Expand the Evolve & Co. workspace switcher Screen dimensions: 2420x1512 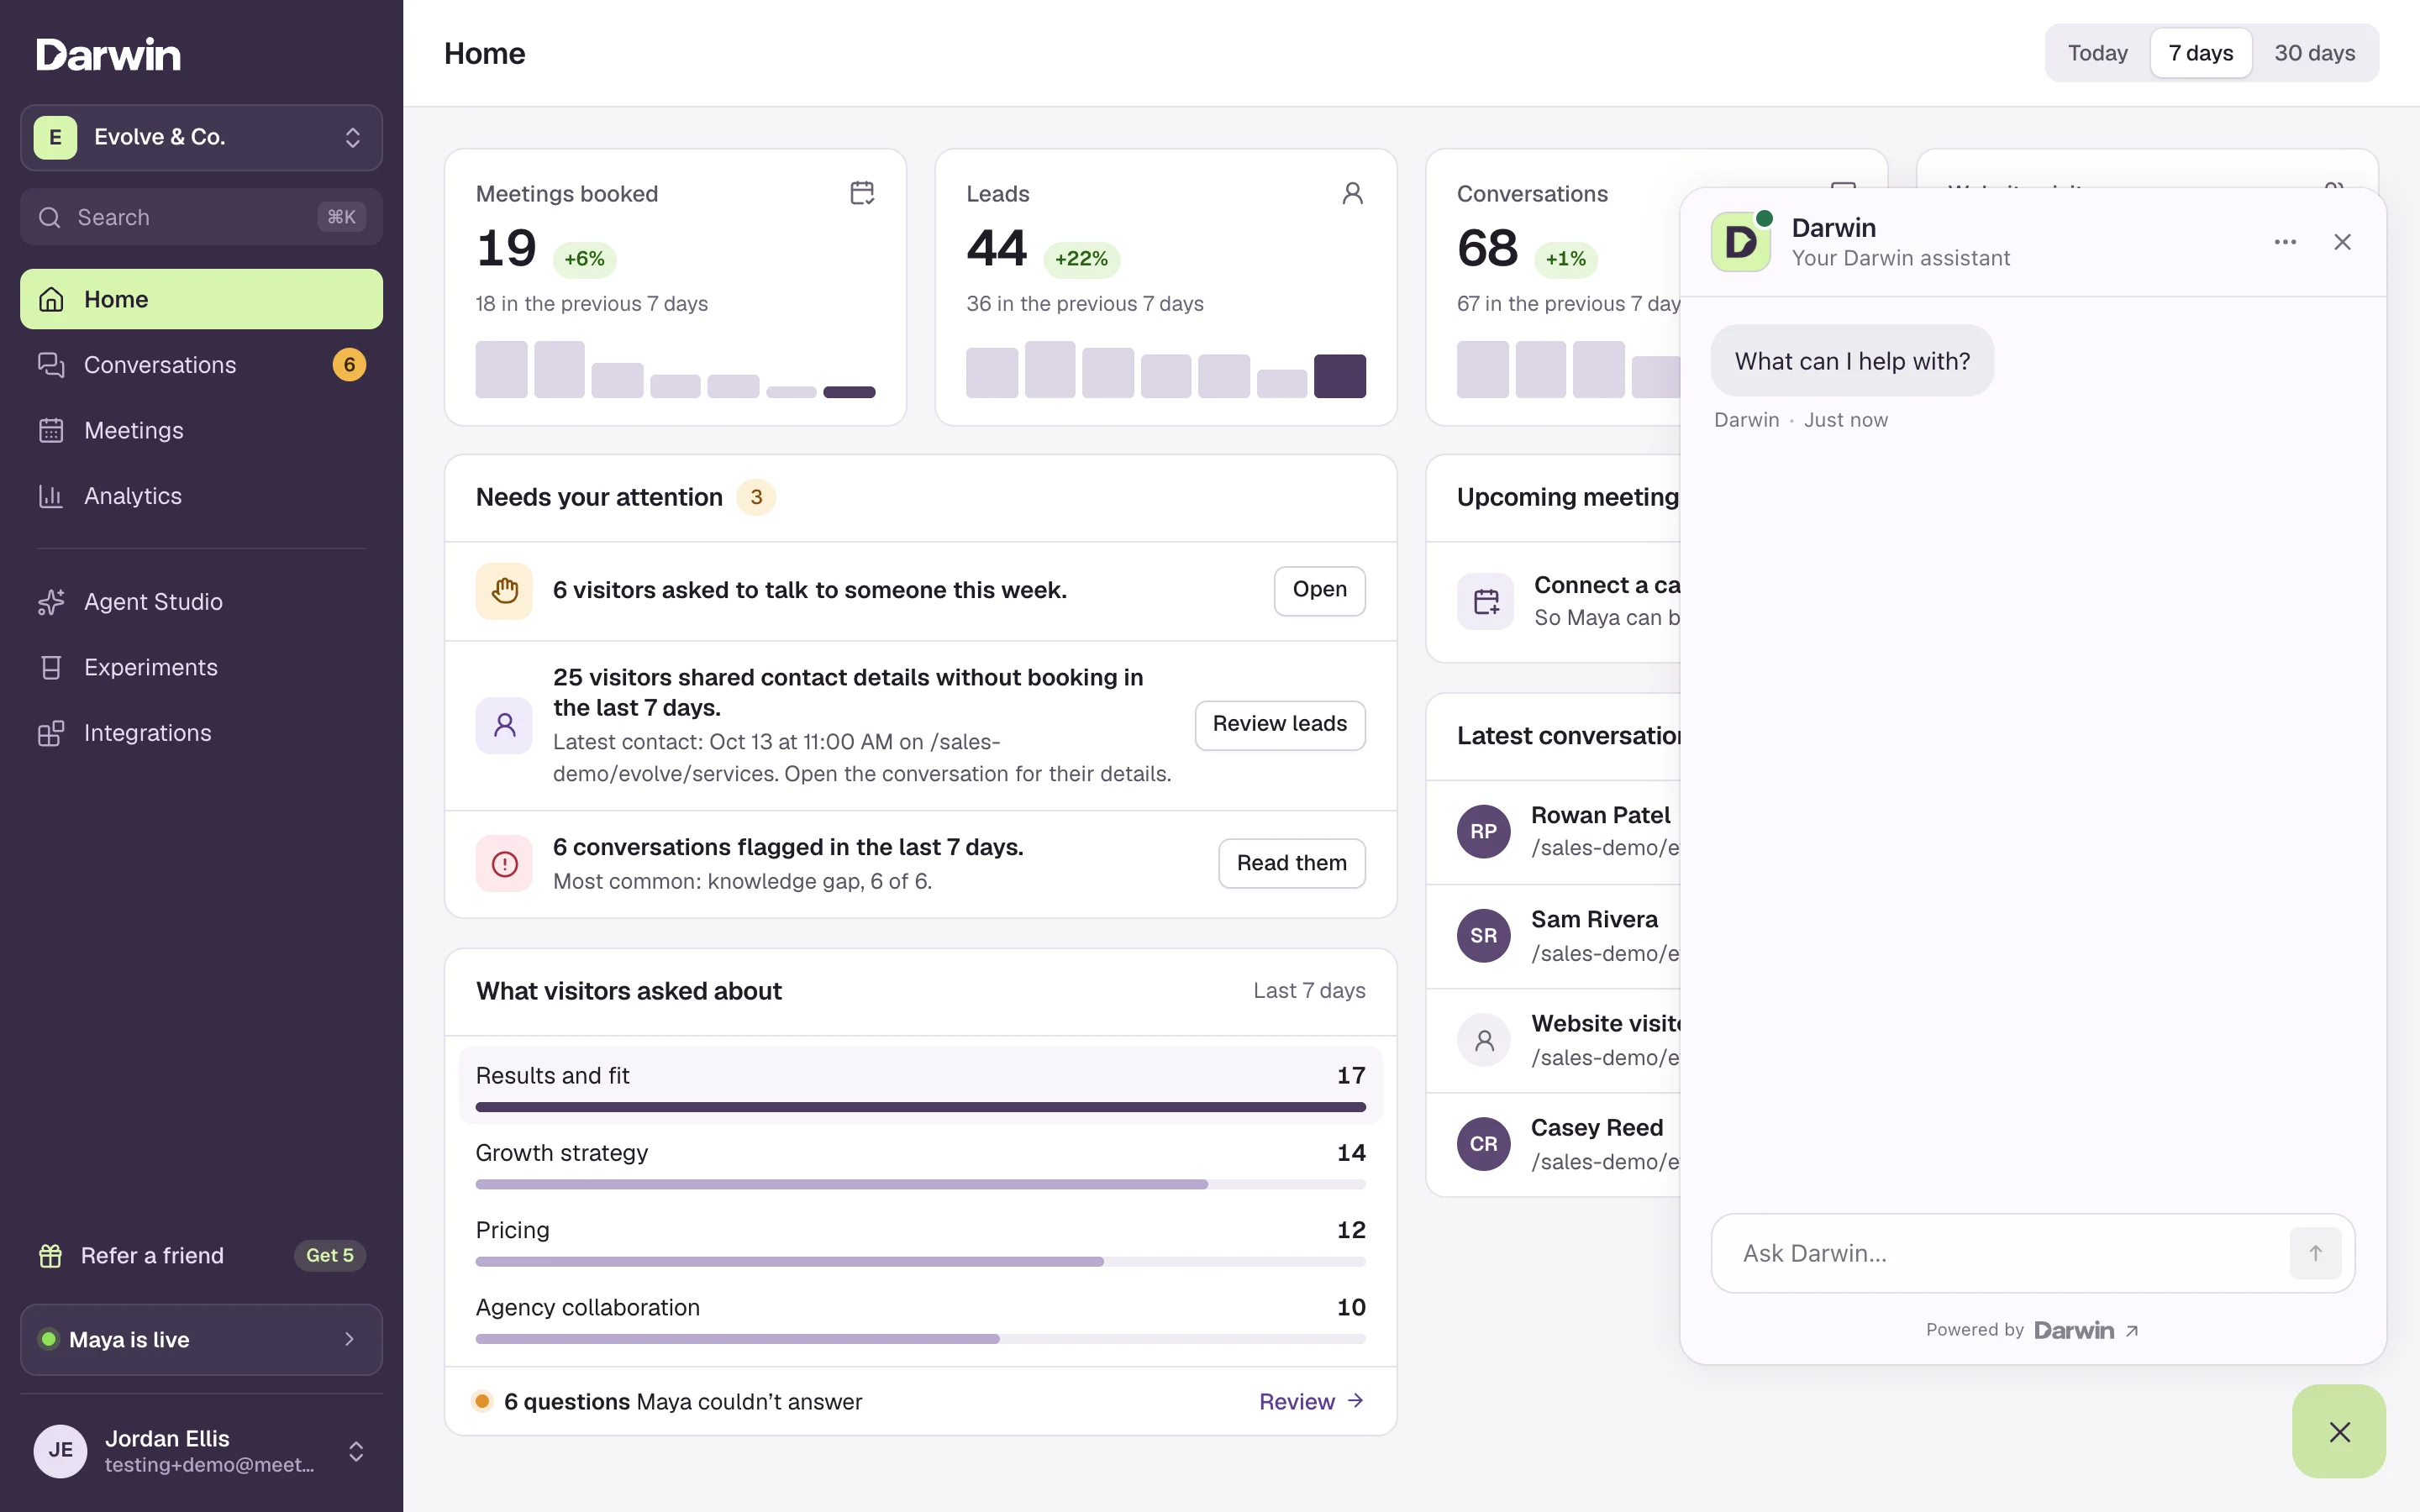point(201,137)
